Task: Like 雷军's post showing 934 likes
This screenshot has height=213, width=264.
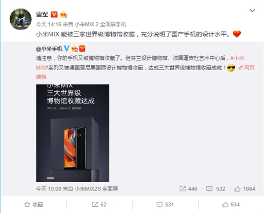Action: point(231,205)
